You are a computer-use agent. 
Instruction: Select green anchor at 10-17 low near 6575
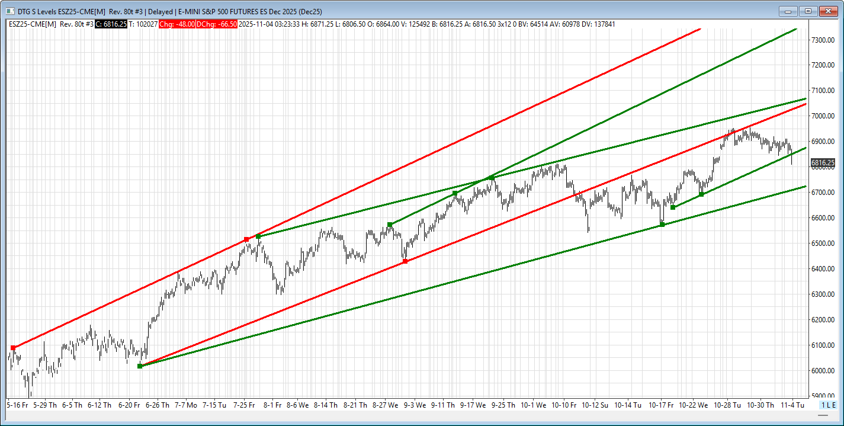pyautogui.click(x=662, y=225)
